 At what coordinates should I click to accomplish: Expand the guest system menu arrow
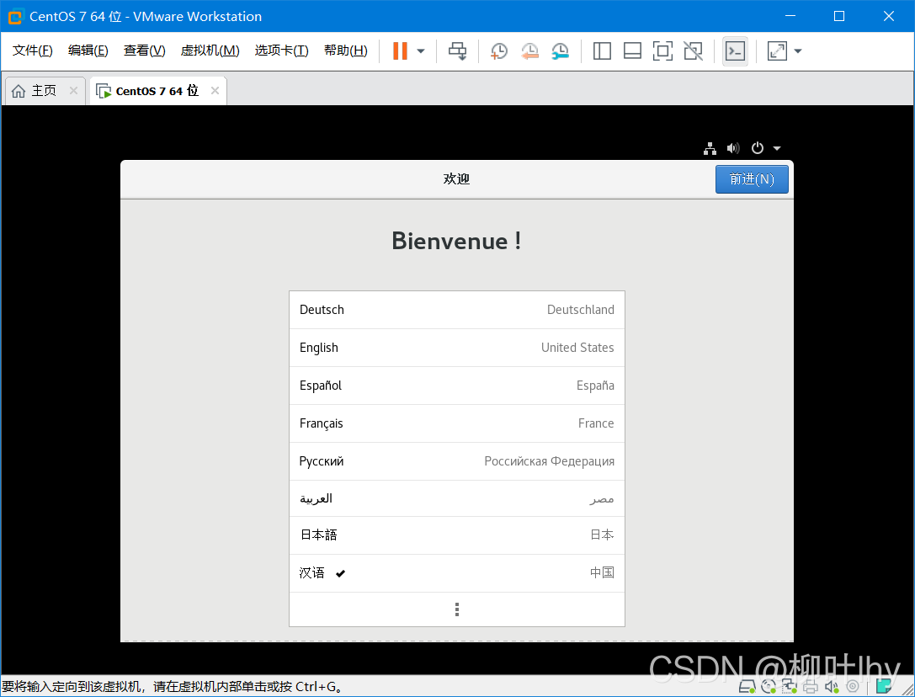coord(777,148)
